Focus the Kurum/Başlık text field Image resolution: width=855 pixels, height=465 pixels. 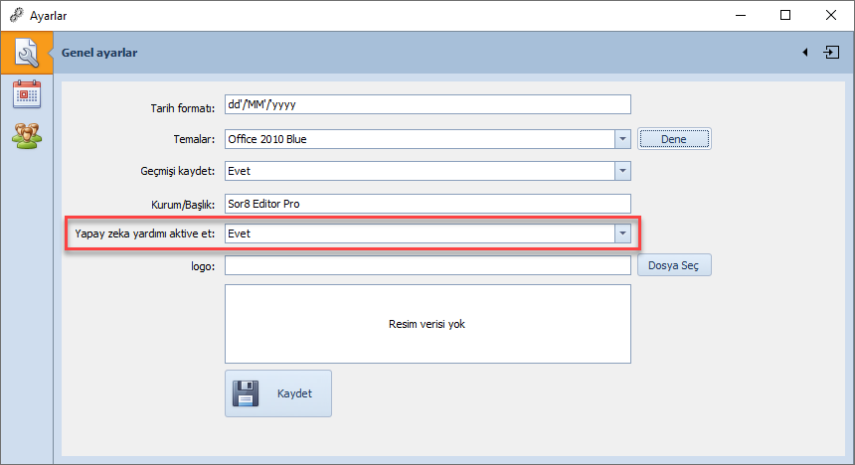pyautogui.click(x=427, y=204)
